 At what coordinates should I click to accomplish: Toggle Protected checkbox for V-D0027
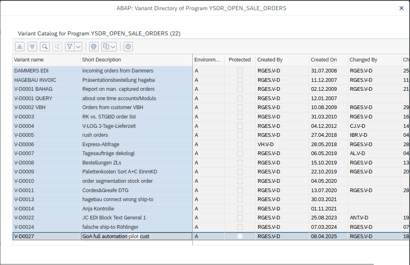pos(240,236)
